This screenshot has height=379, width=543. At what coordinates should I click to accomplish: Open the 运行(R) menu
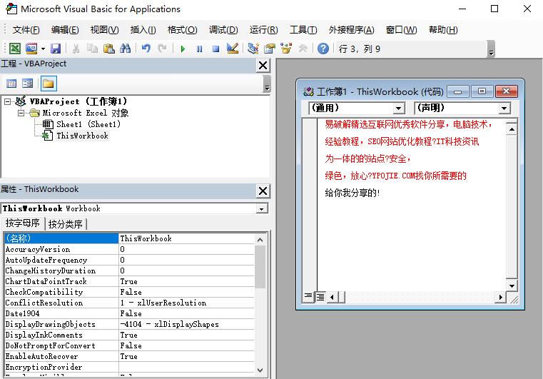[x=263, y=30]
